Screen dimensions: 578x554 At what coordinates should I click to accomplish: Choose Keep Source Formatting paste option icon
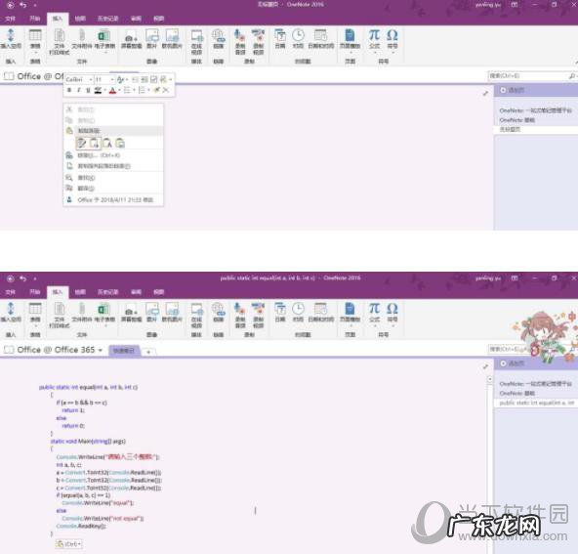(81, 143)
